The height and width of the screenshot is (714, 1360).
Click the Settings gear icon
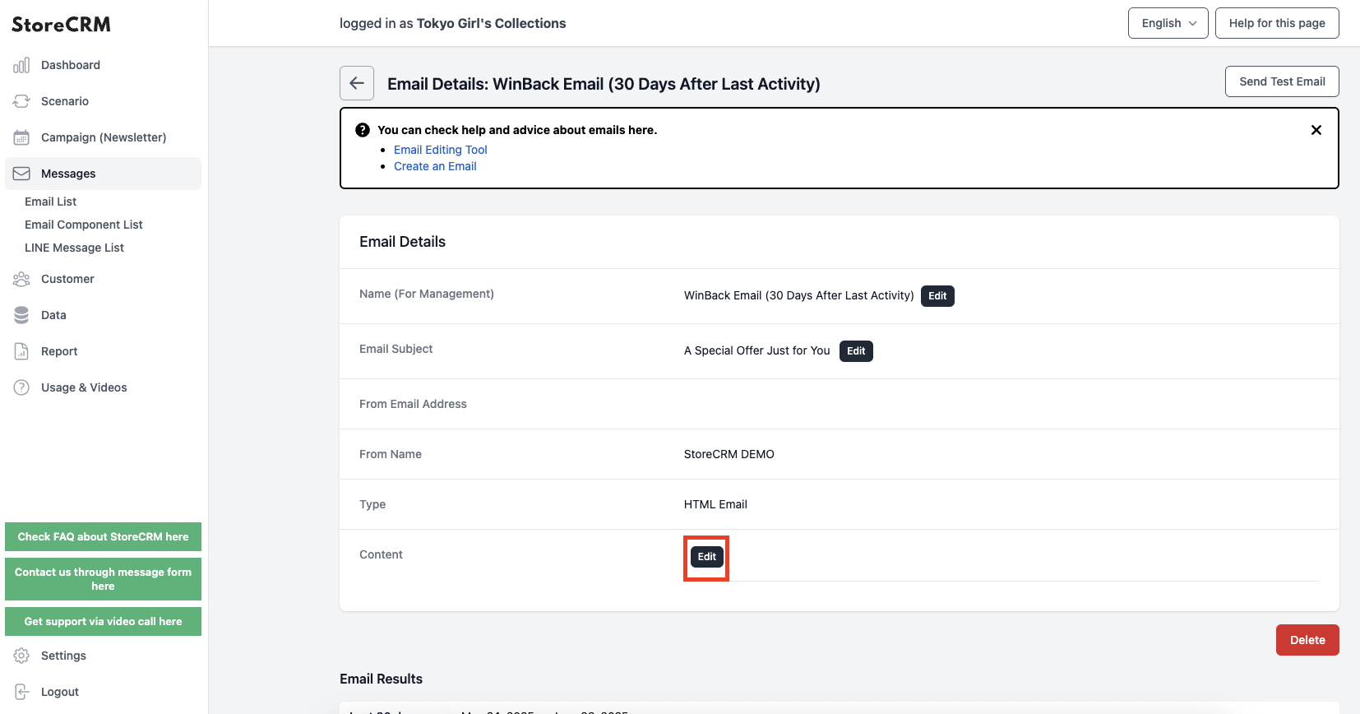click(21, 656)
